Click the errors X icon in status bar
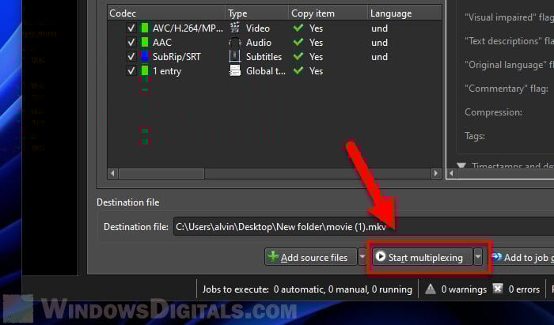554x325 pixels. coord(498,289)
